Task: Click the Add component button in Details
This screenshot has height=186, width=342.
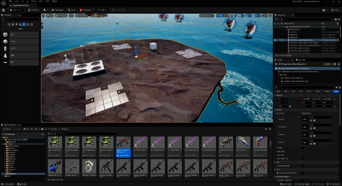Action: [x=327, y=64]
